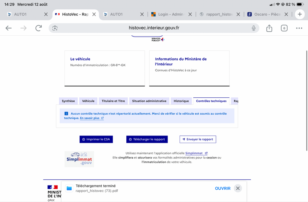Close the rapport_histovec tab
Screen dimensions: 308x202
coord(238,14)
